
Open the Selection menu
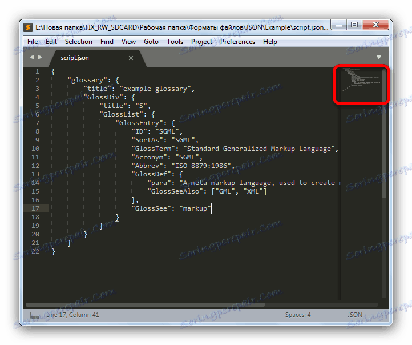point(79,42)
